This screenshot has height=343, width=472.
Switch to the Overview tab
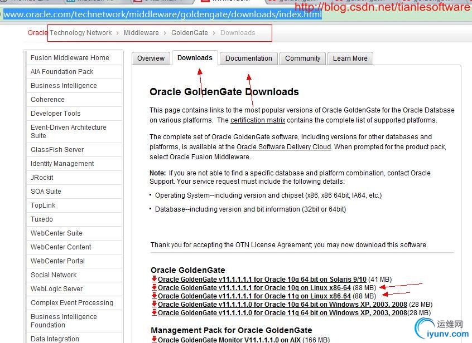coord(151,58)
